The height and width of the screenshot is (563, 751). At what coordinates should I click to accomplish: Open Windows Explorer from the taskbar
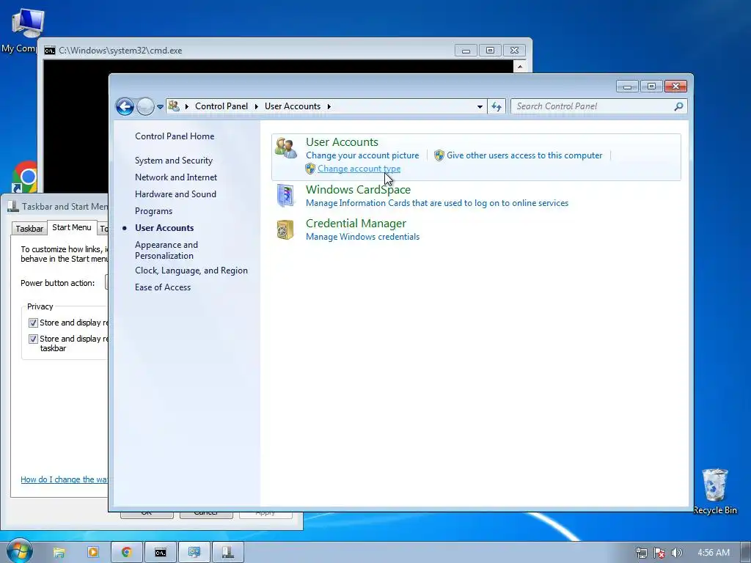click(59, 553)
